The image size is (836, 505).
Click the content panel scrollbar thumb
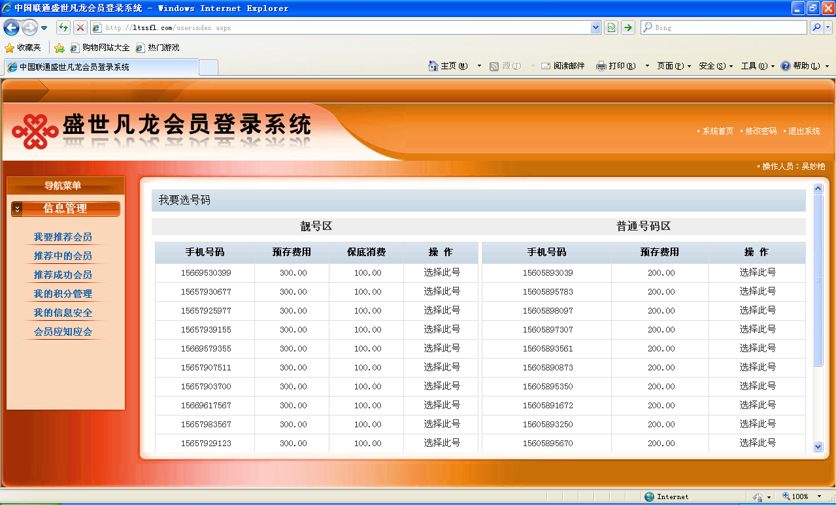(818, 280)
